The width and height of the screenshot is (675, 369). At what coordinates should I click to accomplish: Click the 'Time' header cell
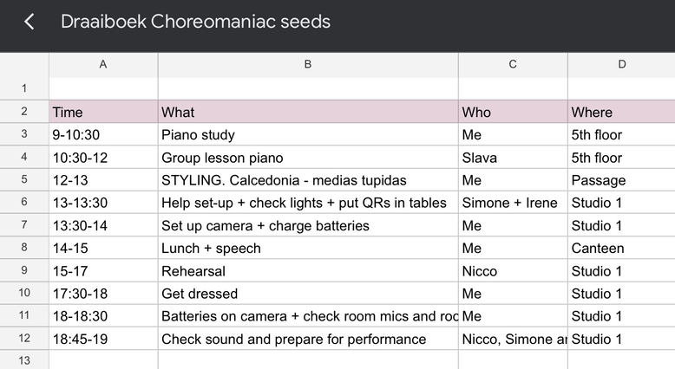point(103,112)
